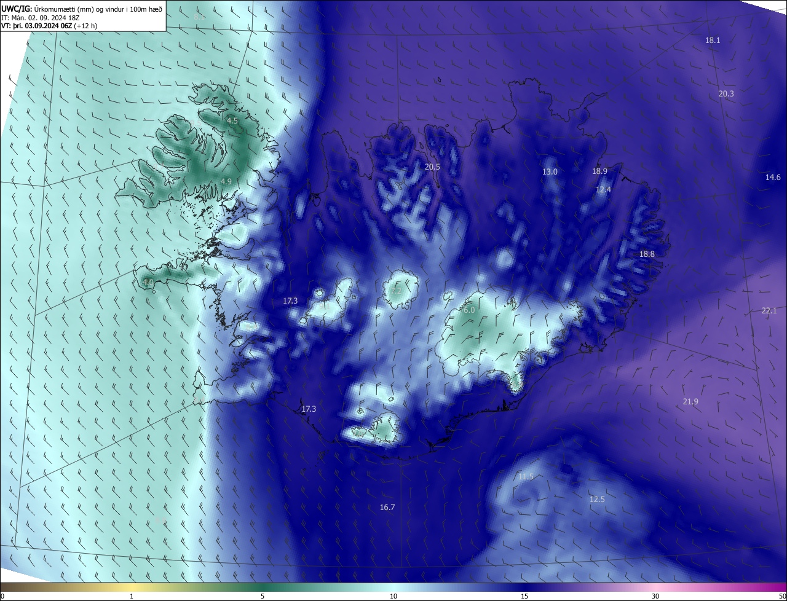Click the map value 16.7
The height and width of the screenshot is (601, 787).
(387, 507)
